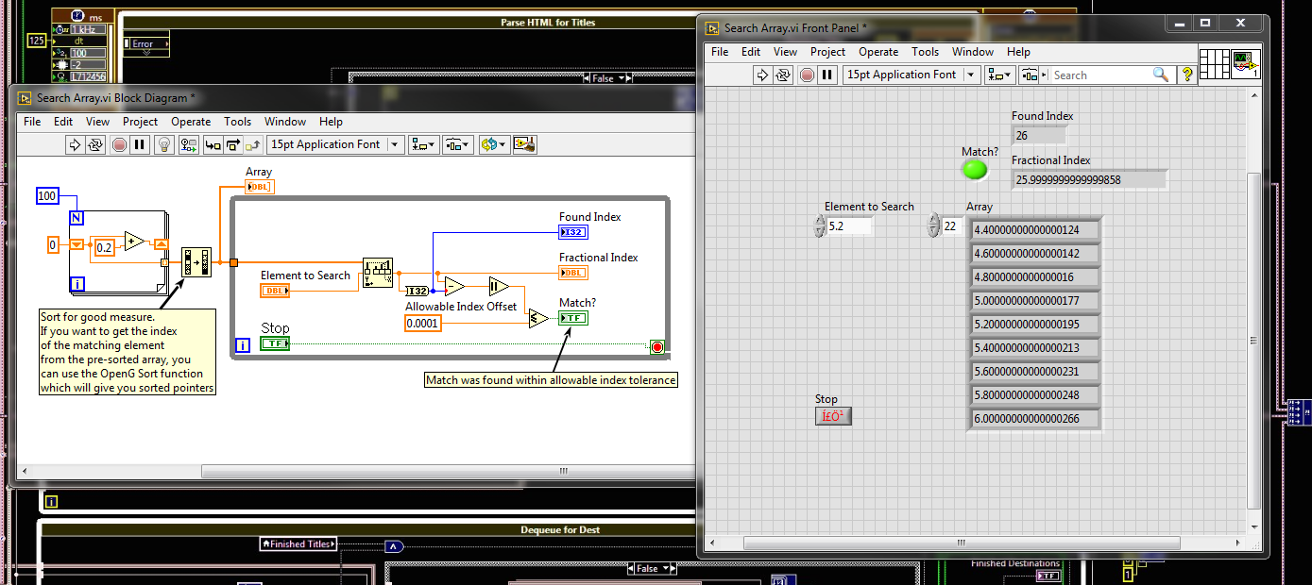Open Edit menu in Block Diagram window

pos(63,122)
